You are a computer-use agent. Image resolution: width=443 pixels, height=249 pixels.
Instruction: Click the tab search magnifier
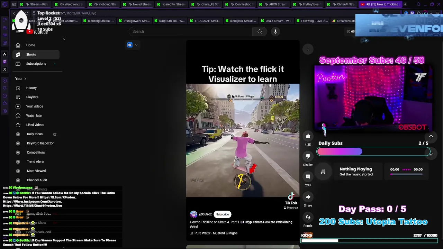(418, 4)
